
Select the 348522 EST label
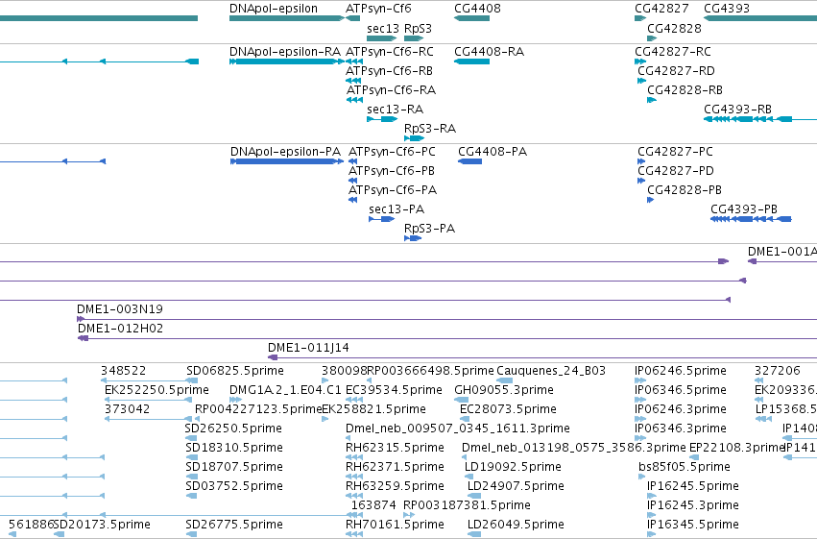[124, 371]
